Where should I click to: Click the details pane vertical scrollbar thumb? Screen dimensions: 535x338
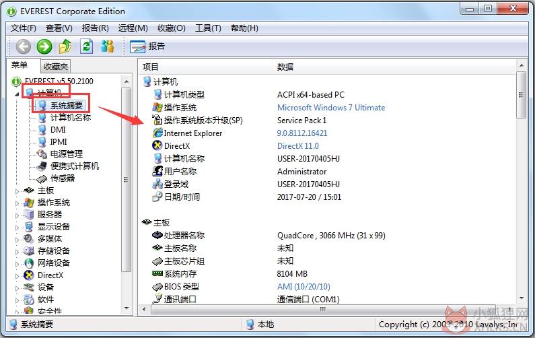(x=521, y=95)
